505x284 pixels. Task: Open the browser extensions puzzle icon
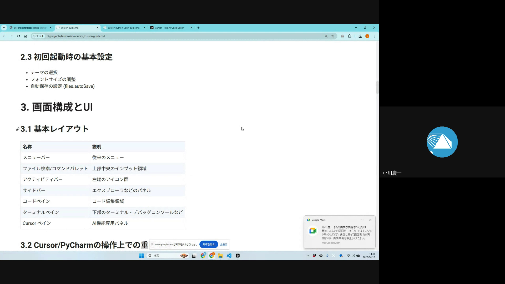tap(350, 36)
